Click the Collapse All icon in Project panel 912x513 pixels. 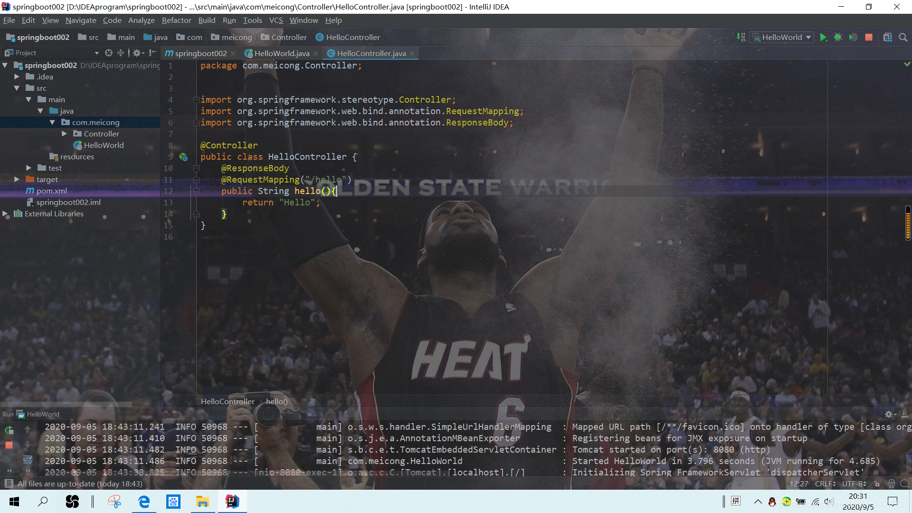point(121,53)
